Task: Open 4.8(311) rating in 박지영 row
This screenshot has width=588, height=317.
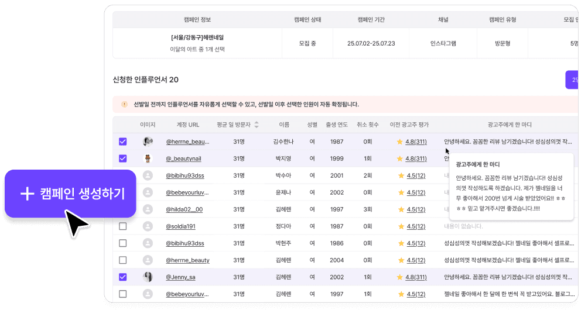Action: click(x=416, y=158)
